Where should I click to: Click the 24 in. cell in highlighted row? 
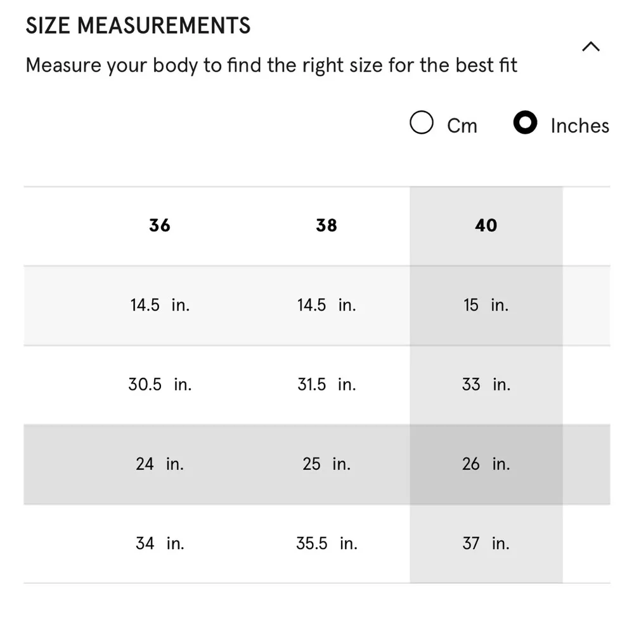160,464
